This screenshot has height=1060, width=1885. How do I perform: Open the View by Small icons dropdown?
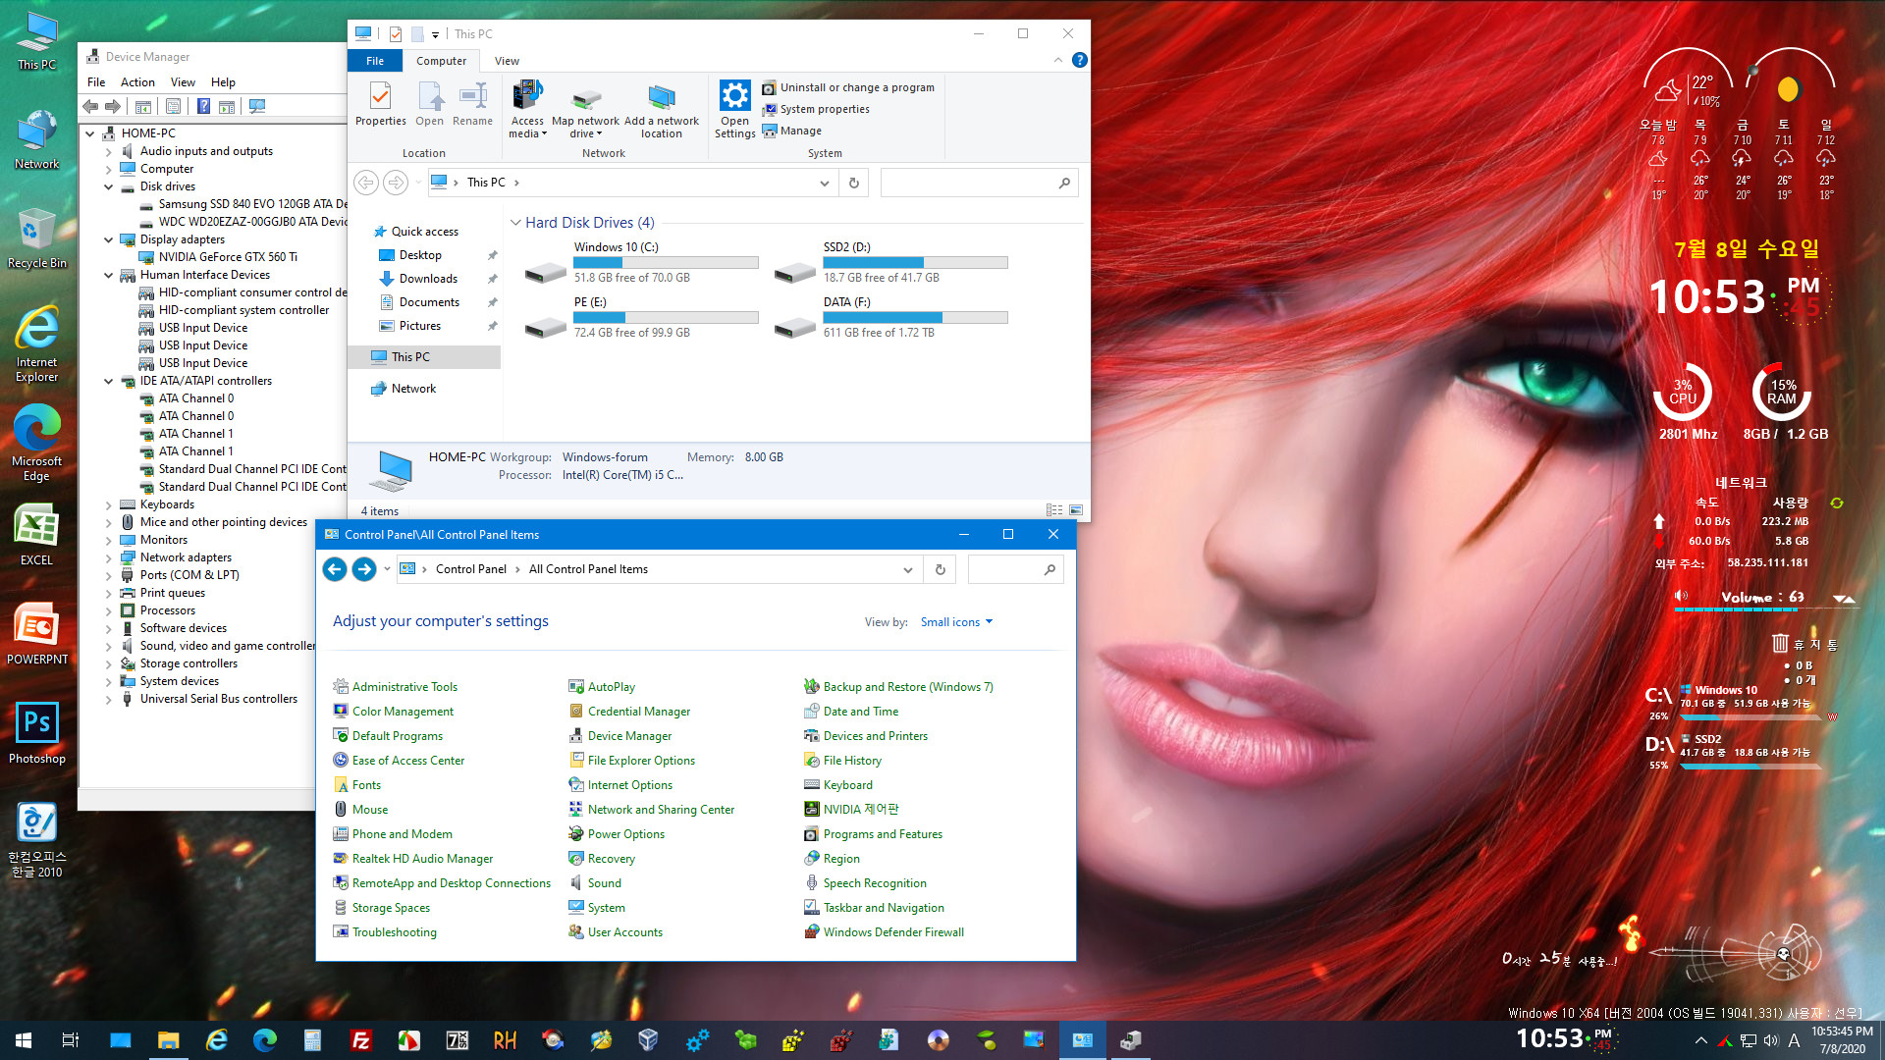(x=956, y=622)
